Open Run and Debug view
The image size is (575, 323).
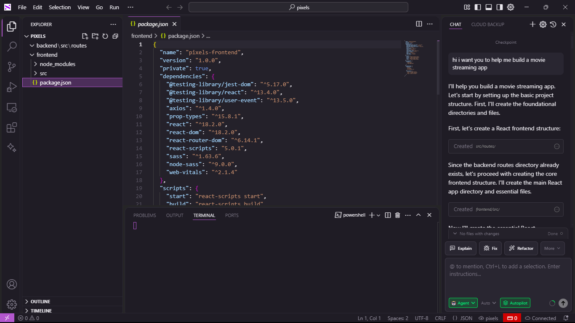[x=12, y=87]
